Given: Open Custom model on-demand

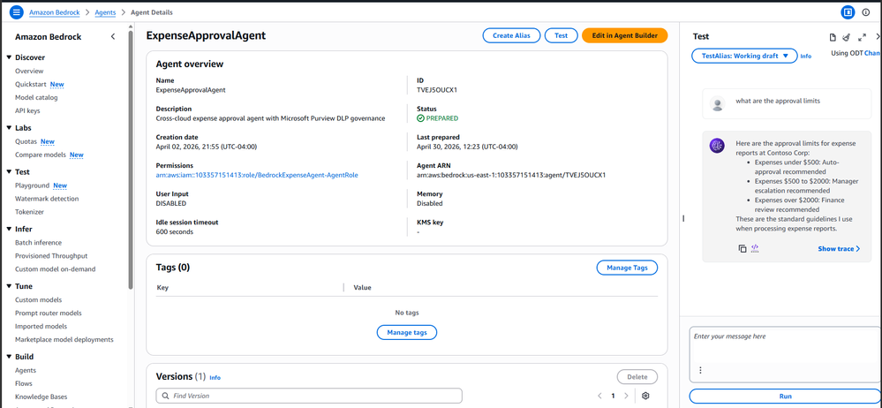Looking at the screenshot, I should coord(55,269).
